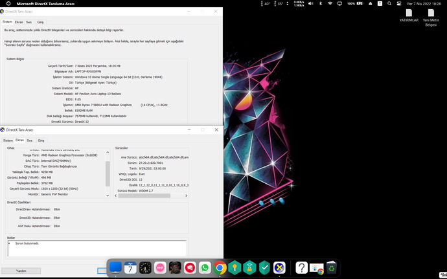The image size is (447, 279).
Task: Open Giriş tab in front DirectX window
Action: (x=41, y=140)
